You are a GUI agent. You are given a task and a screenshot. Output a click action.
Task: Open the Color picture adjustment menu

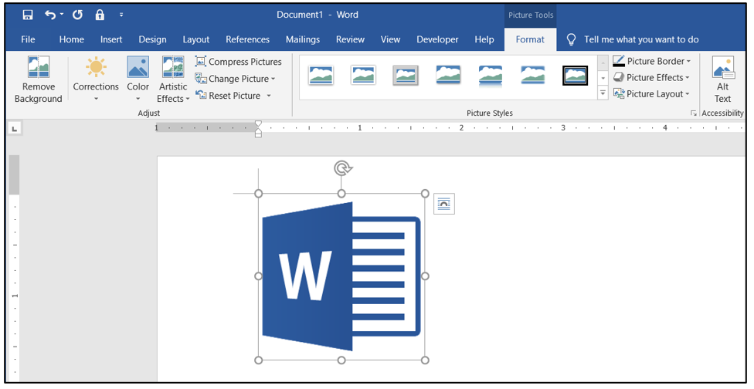(x=138, y=79)
